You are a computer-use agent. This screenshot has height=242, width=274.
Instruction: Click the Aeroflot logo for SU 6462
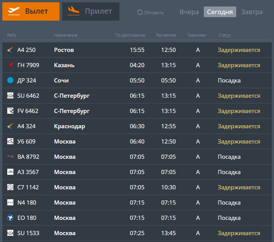10,95
